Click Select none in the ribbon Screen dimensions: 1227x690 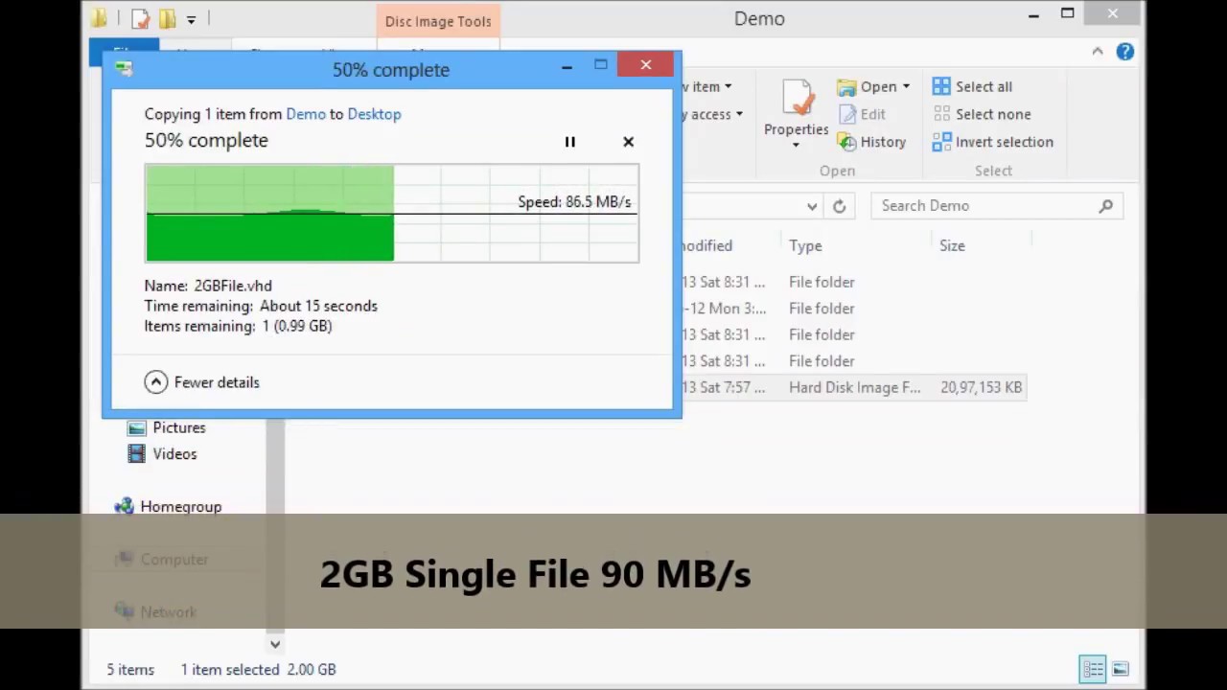(x=982, y=114)
